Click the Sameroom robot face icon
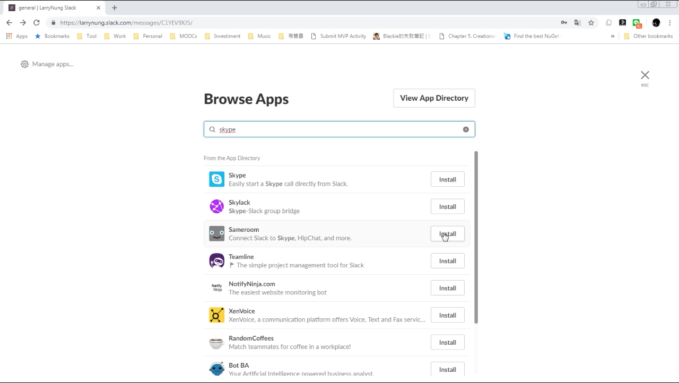Viewport: 679px width, 383px height. pyautogui.click(x=216, y=233)
